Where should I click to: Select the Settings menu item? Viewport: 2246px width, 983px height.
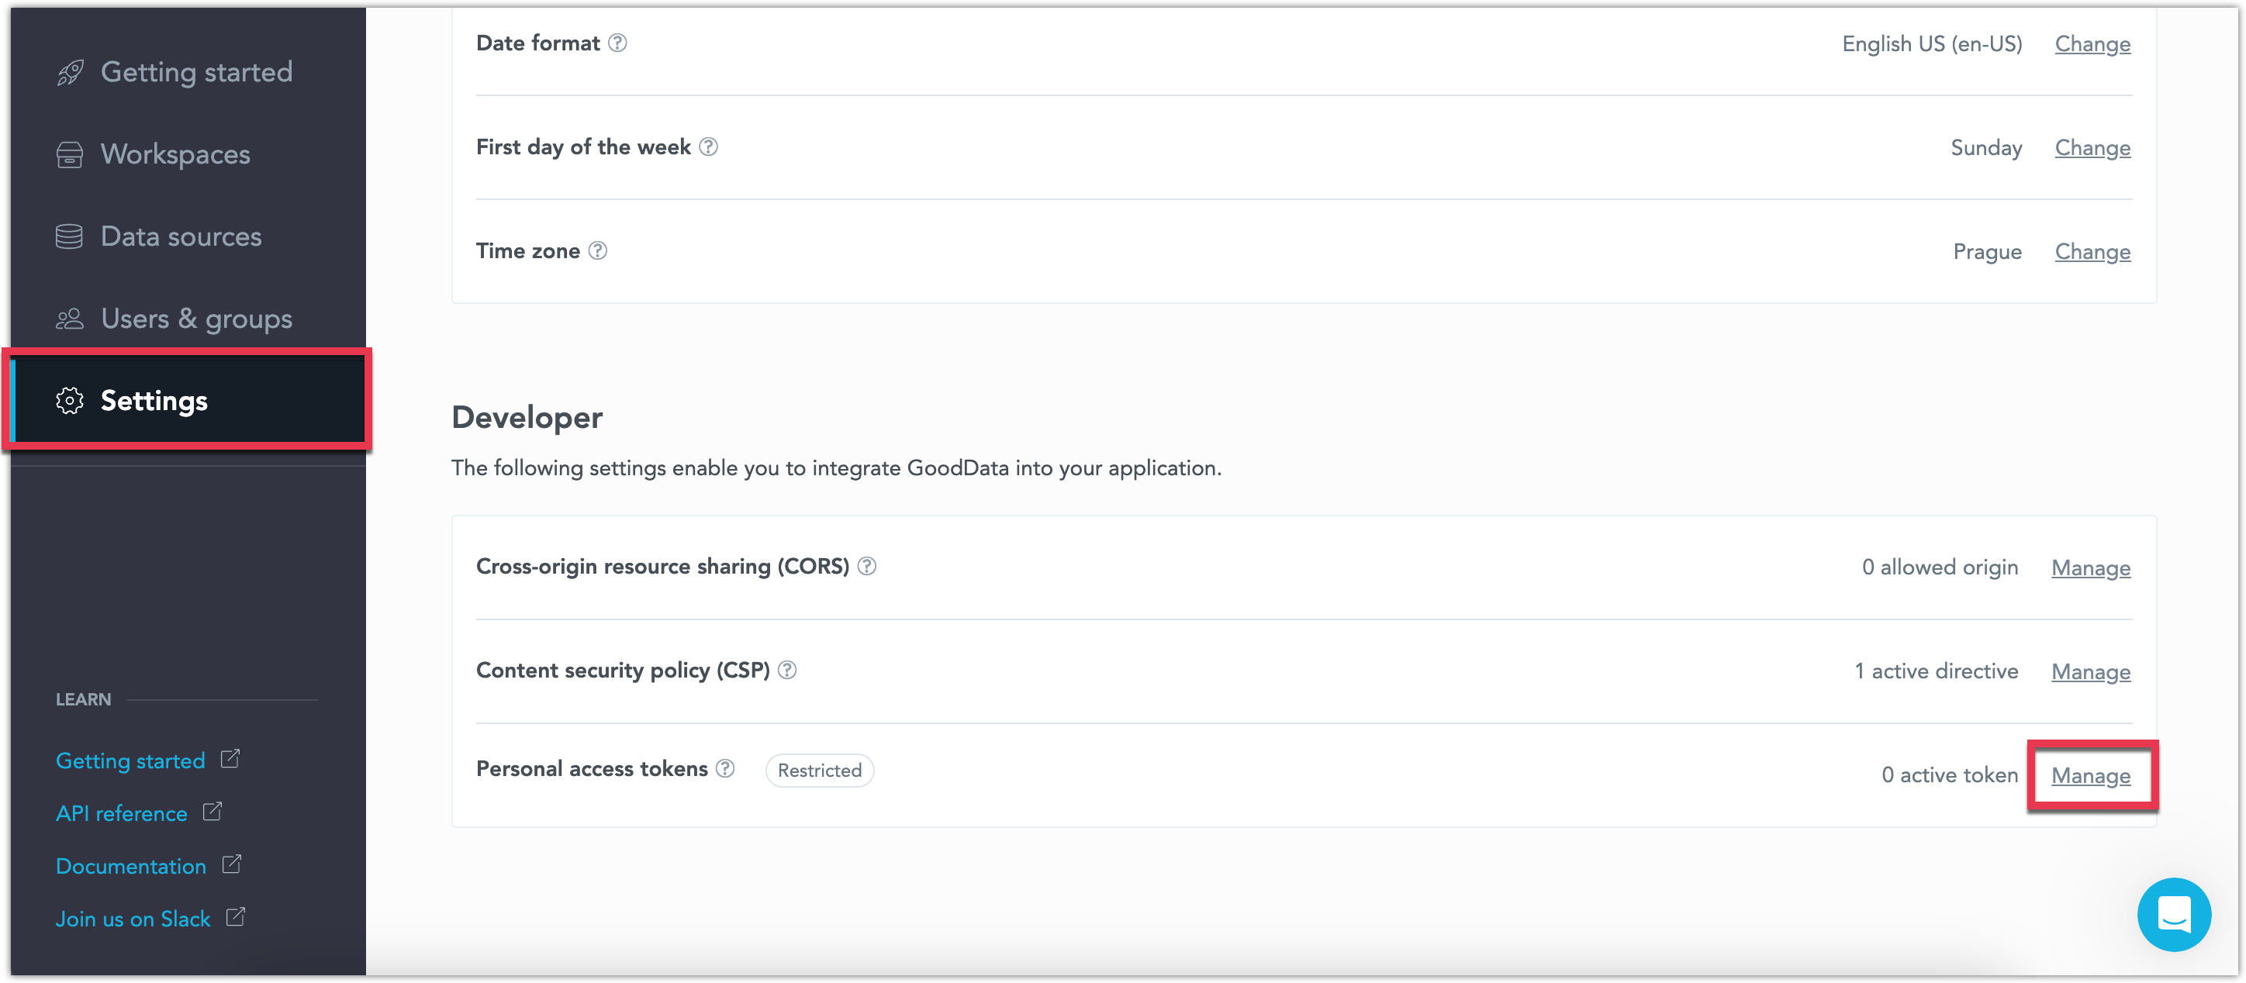(154, 401)
